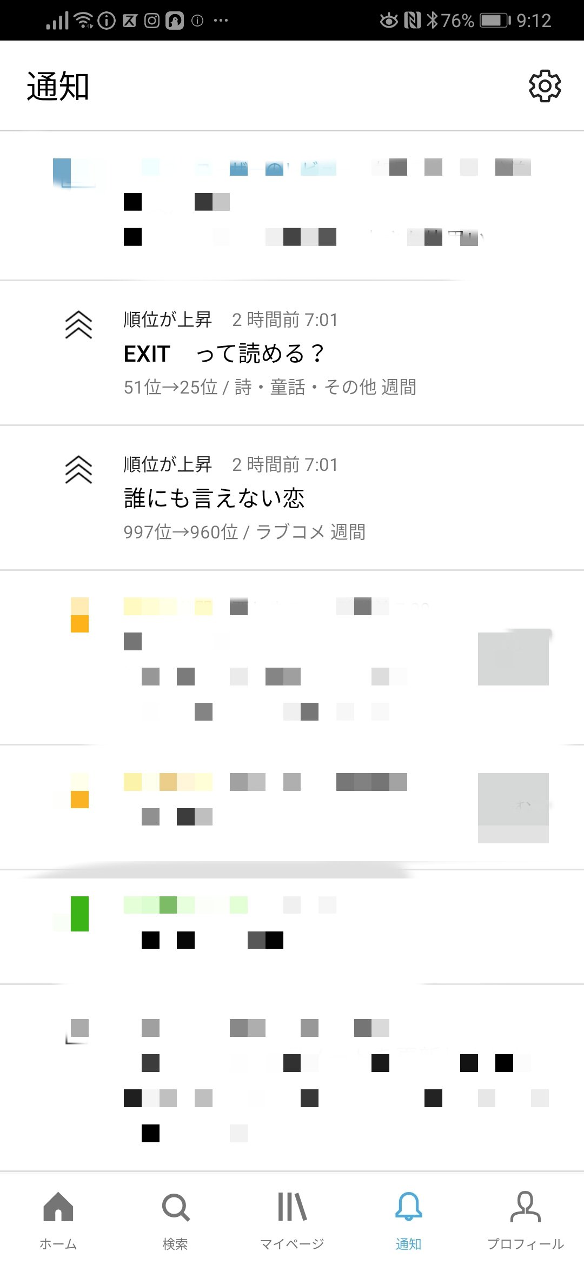584x1265 pixels.
Task: Tap the Home (ホーム) house icon
Action: coord(58,1207)
